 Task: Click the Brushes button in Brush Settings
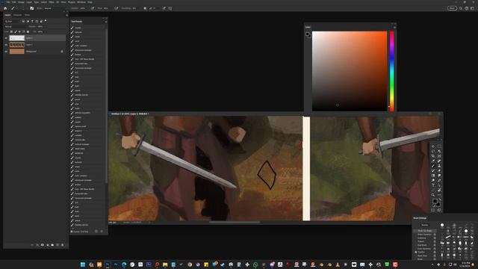[425, 225]
